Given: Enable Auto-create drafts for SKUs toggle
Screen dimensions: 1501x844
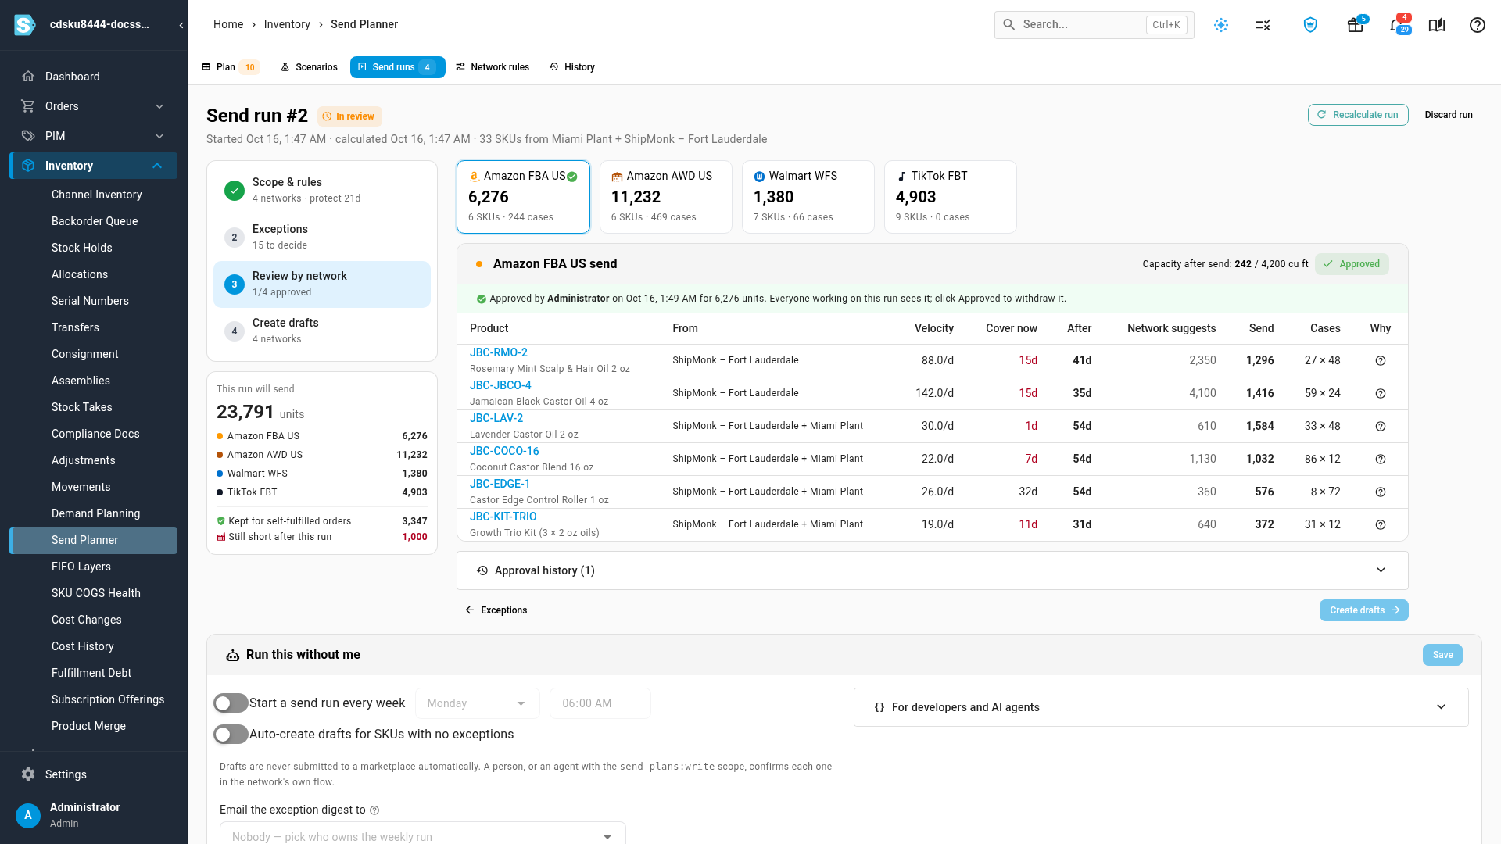Looking at the screenshot, I should (231, 735).
